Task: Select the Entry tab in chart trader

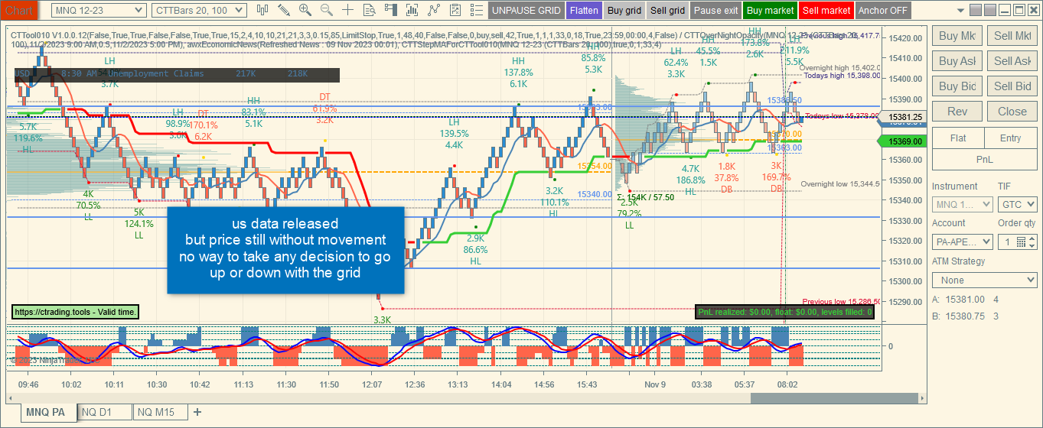Action: coord(1011,138)
